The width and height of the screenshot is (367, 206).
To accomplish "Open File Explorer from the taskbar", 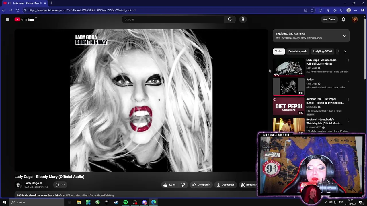I will click(x=79, y=202).
